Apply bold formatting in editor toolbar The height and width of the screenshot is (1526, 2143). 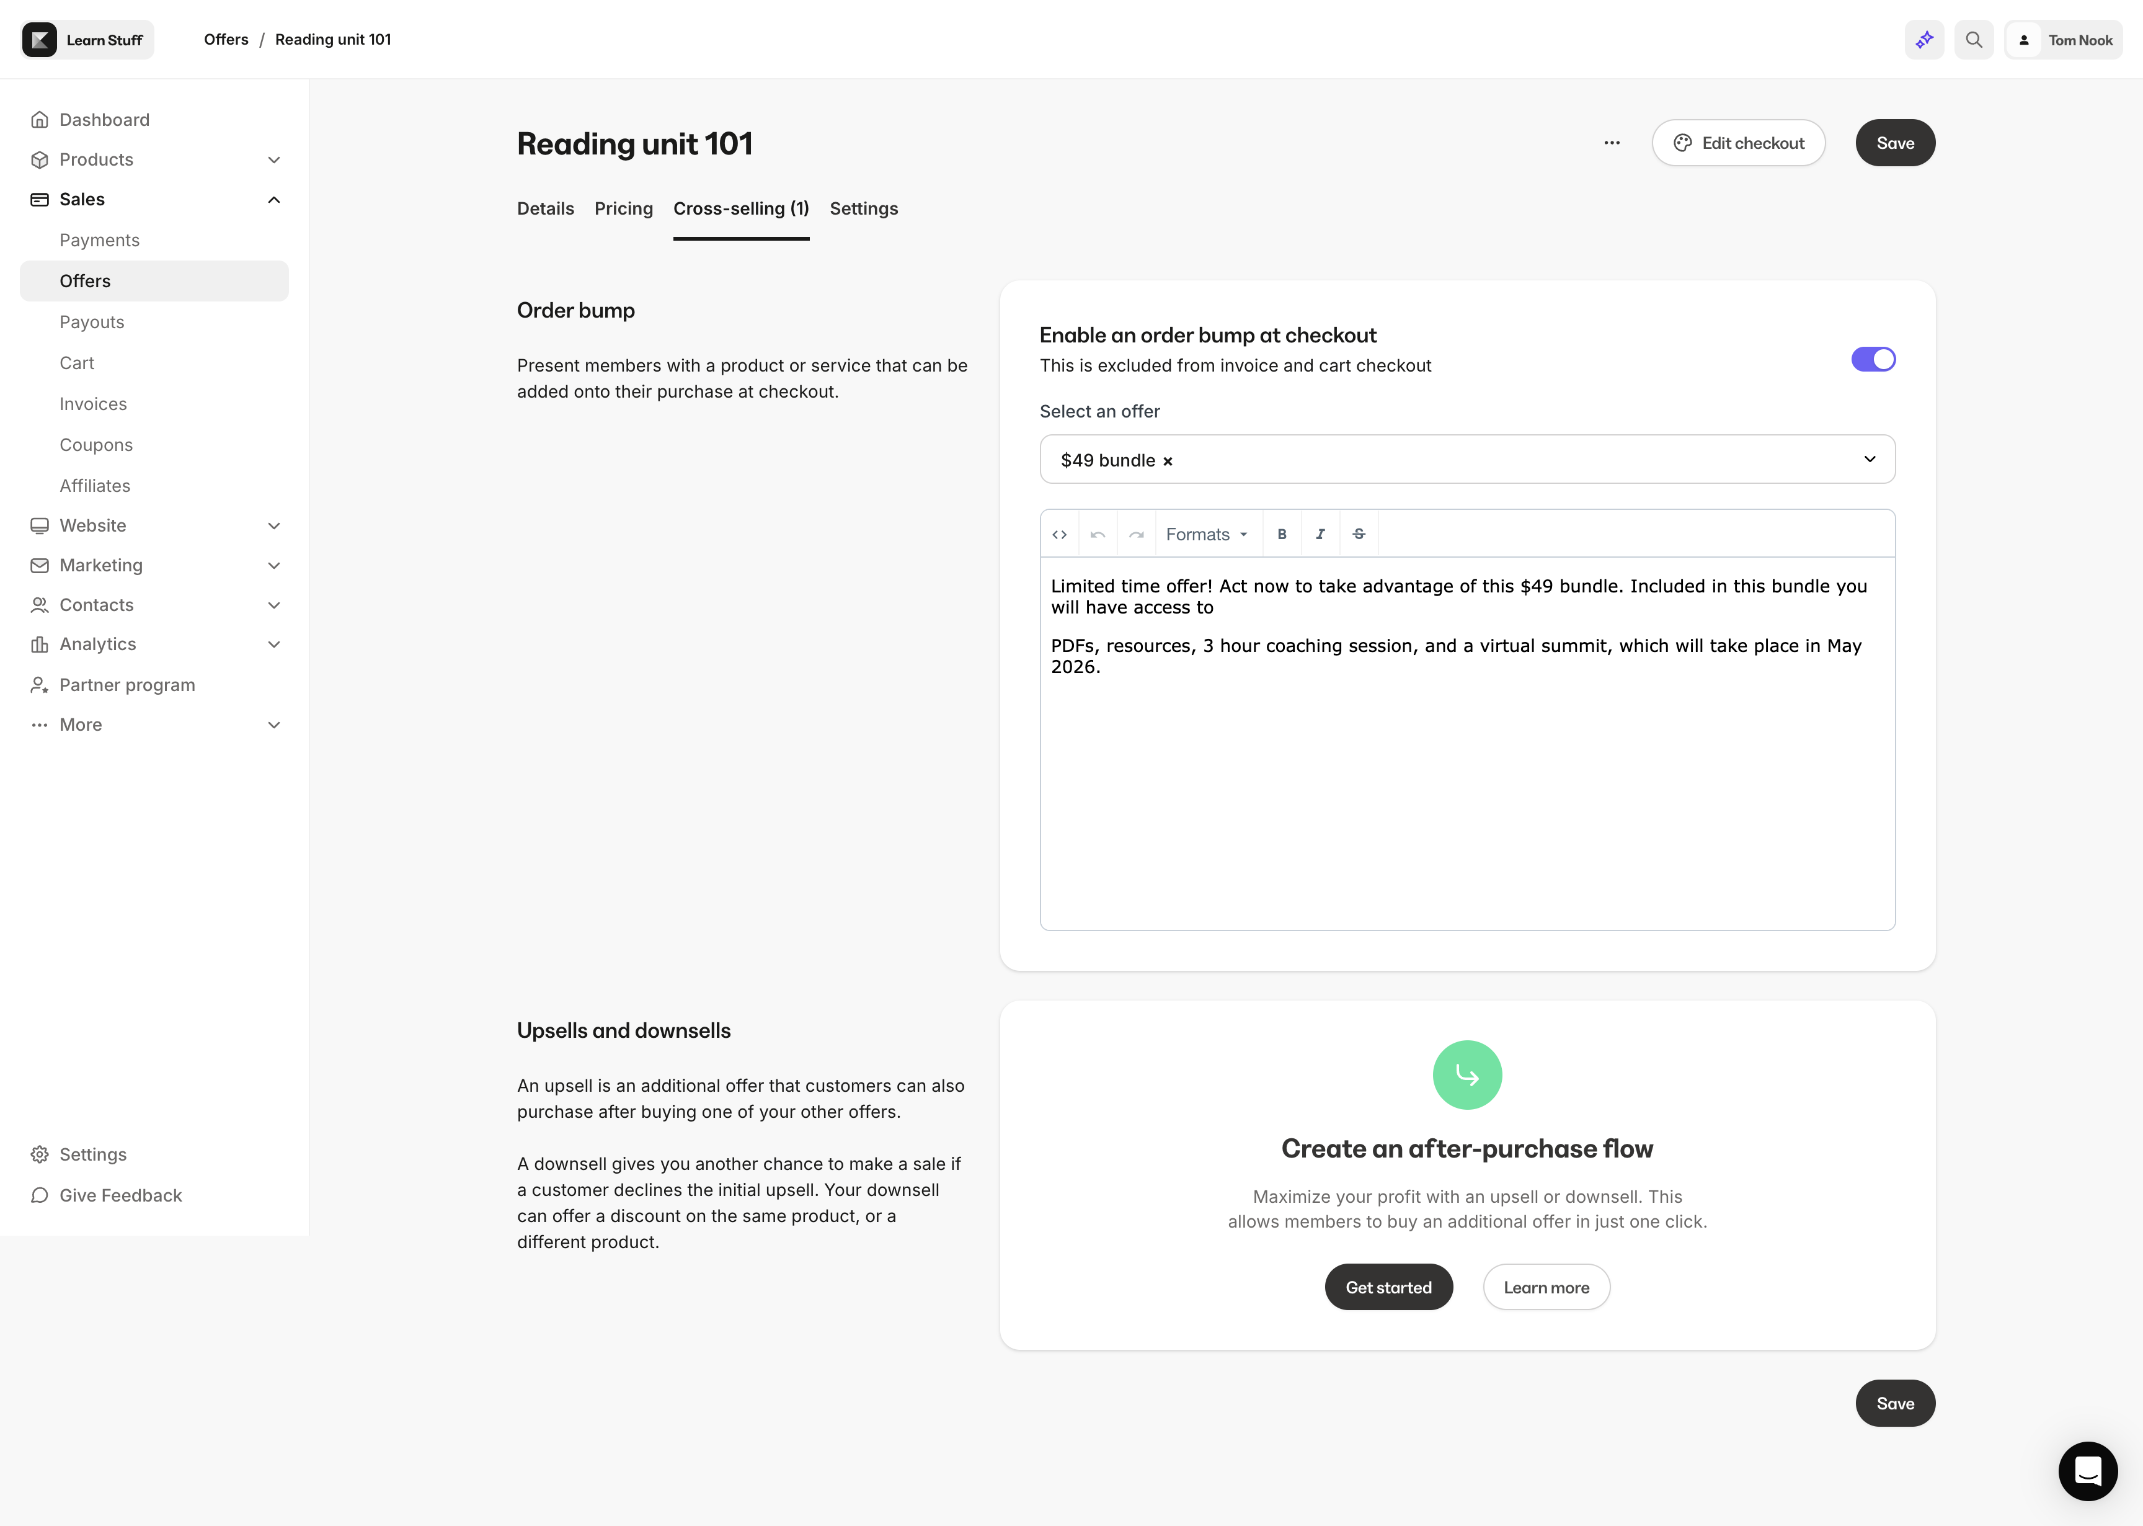coord(1282,533)
